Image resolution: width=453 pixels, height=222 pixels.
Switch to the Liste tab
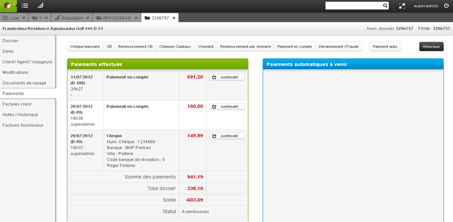11,18
